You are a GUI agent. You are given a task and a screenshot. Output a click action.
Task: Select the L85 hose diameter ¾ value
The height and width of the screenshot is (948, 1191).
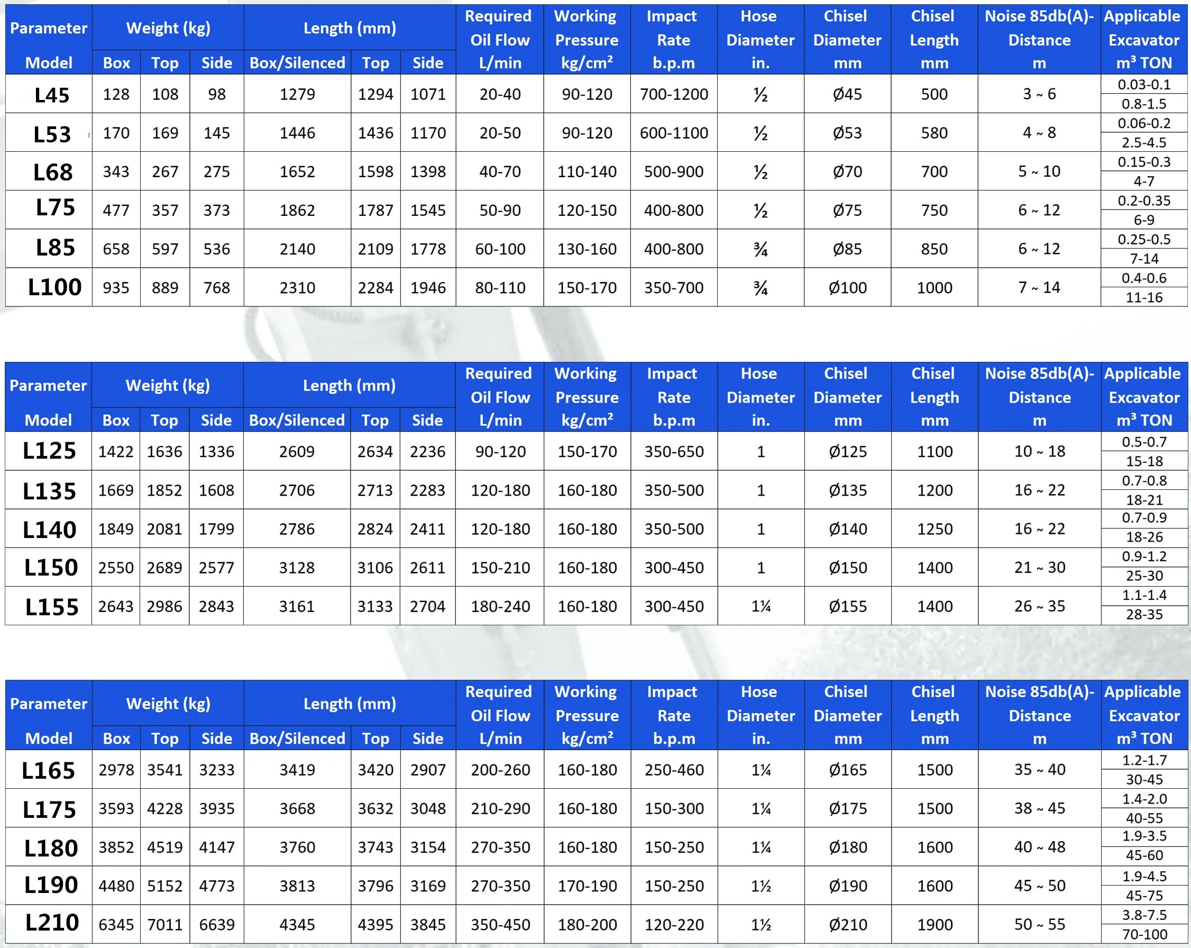click(761, 249)
